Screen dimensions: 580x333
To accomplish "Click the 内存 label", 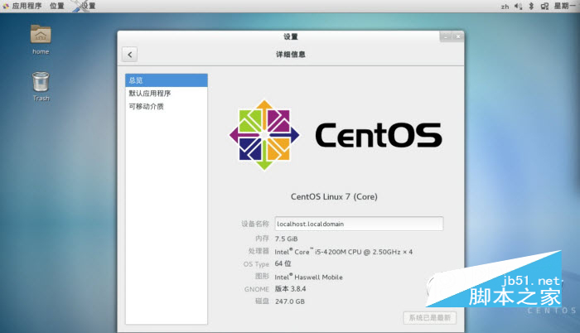I will [x=262, y=239].
